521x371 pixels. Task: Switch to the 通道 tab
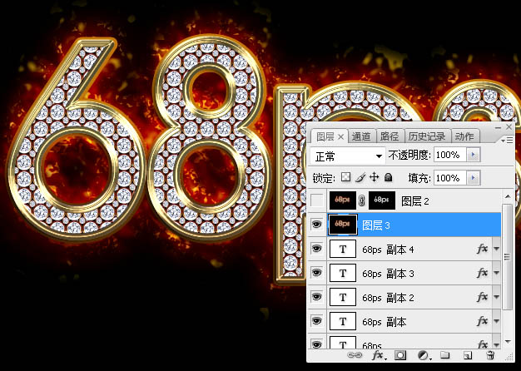pos(361,136)
